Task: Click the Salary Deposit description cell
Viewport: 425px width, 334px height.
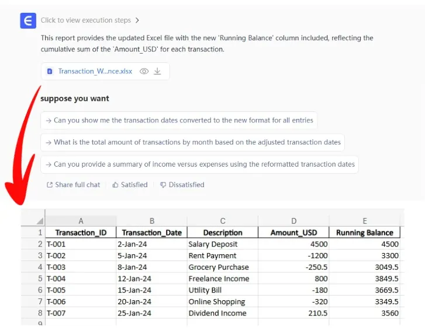Action: coord(213,244)
